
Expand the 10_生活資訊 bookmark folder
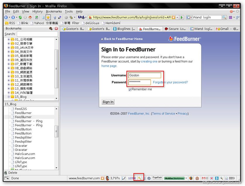click(x=9, y=76)
